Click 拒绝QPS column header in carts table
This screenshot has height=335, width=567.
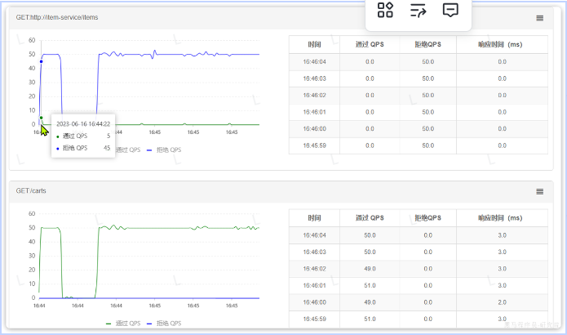pyautogui.click(x=427, y=218)
